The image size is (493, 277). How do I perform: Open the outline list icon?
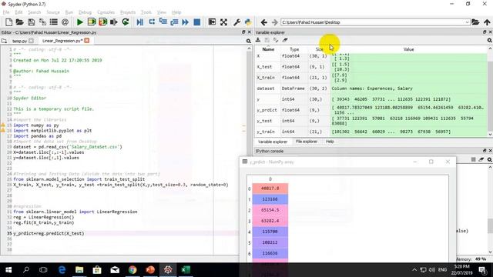[x=54, y=22]
